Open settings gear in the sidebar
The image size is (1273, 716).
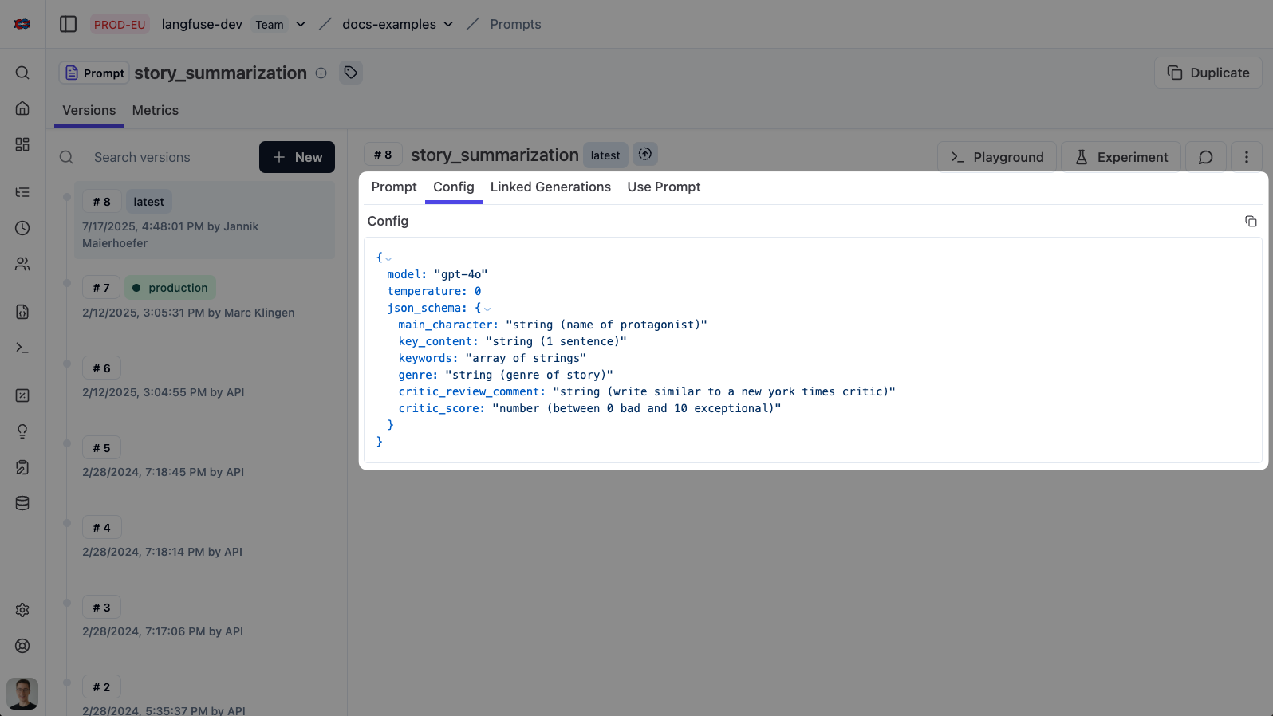[x=22, y=610]
